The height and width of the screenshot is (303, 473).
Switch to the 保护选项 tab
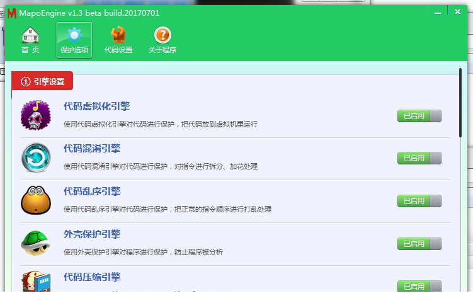pos(74,40)
